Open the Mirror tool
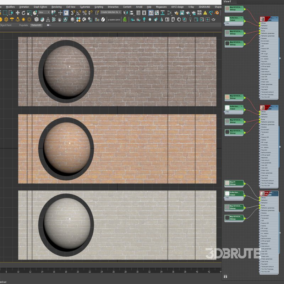284x284 pixels. pyautogui.click(x=126, y=13)
